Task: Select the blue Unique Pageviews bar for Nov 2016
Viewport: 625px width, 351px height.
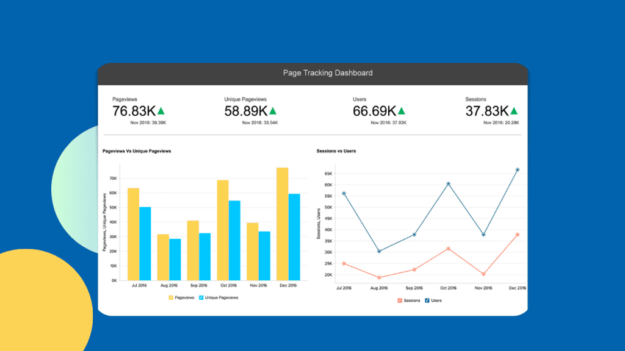Action: 264,257
